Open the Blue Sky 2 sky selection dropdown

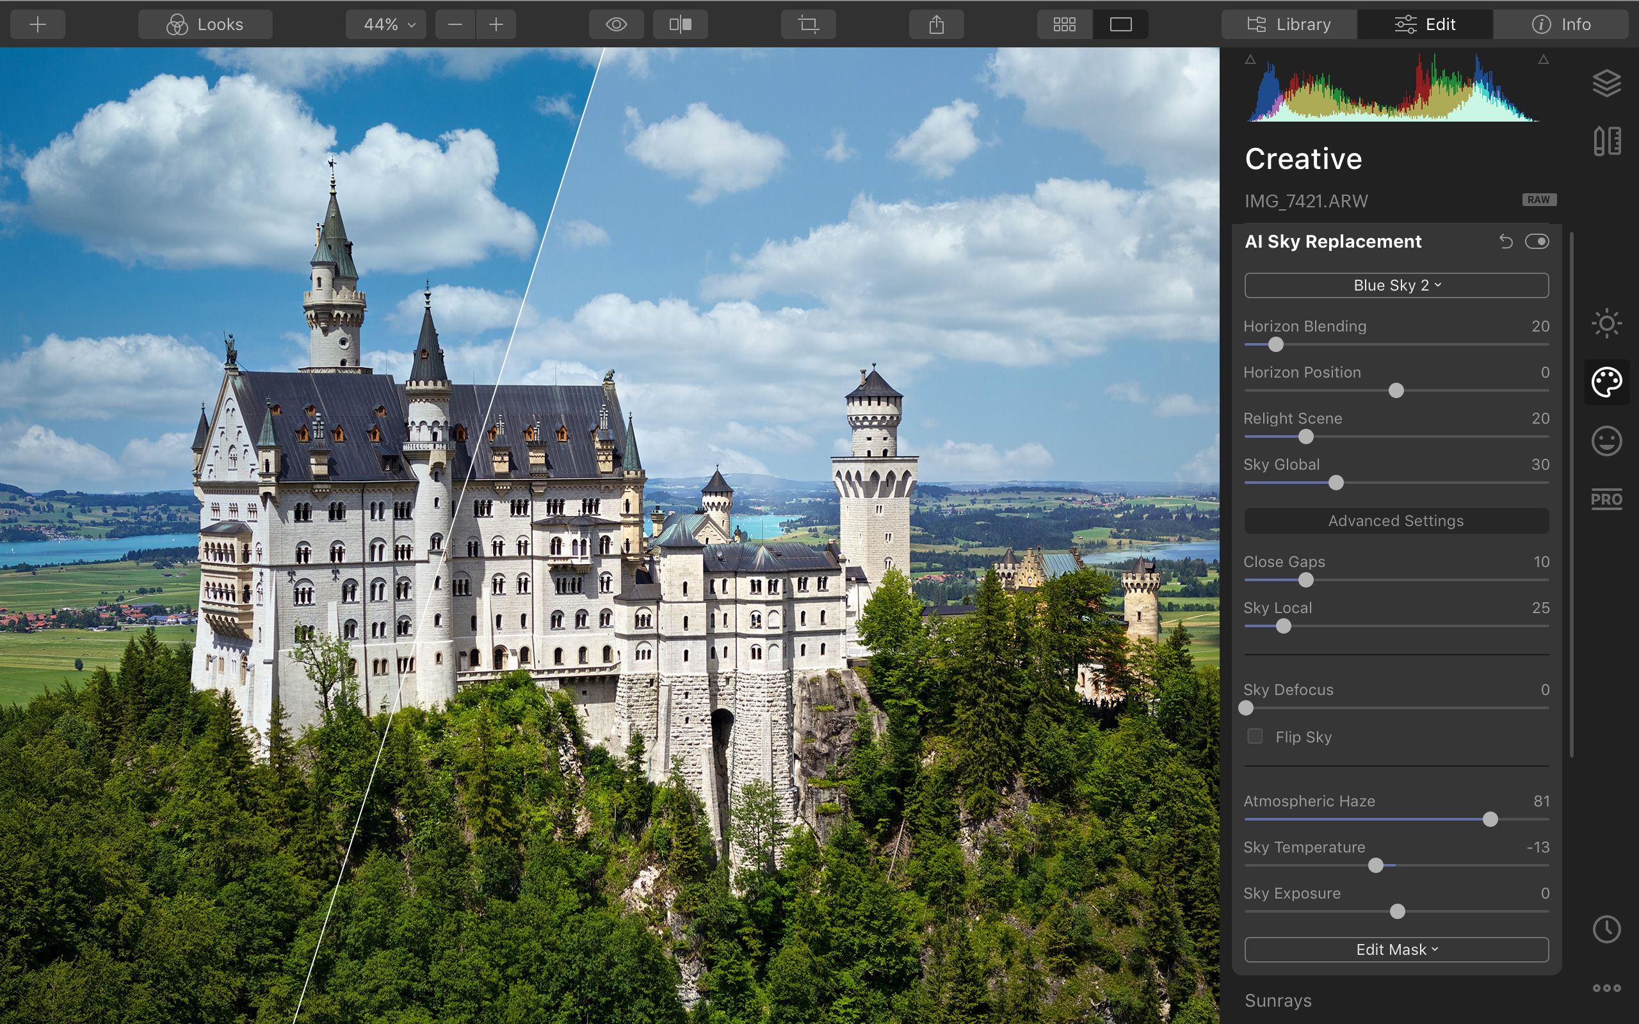tap(1396, 285)
